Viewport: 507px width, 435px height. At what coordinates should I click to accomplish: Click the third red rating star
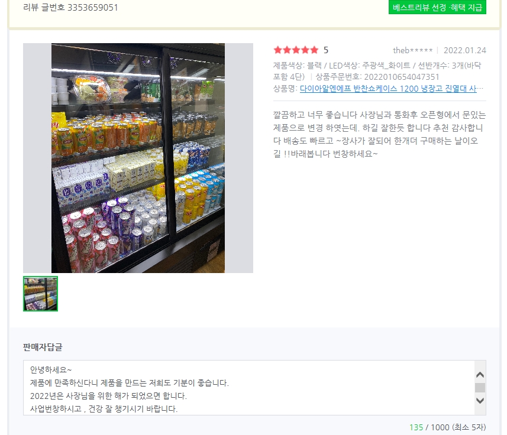(296, 50)
